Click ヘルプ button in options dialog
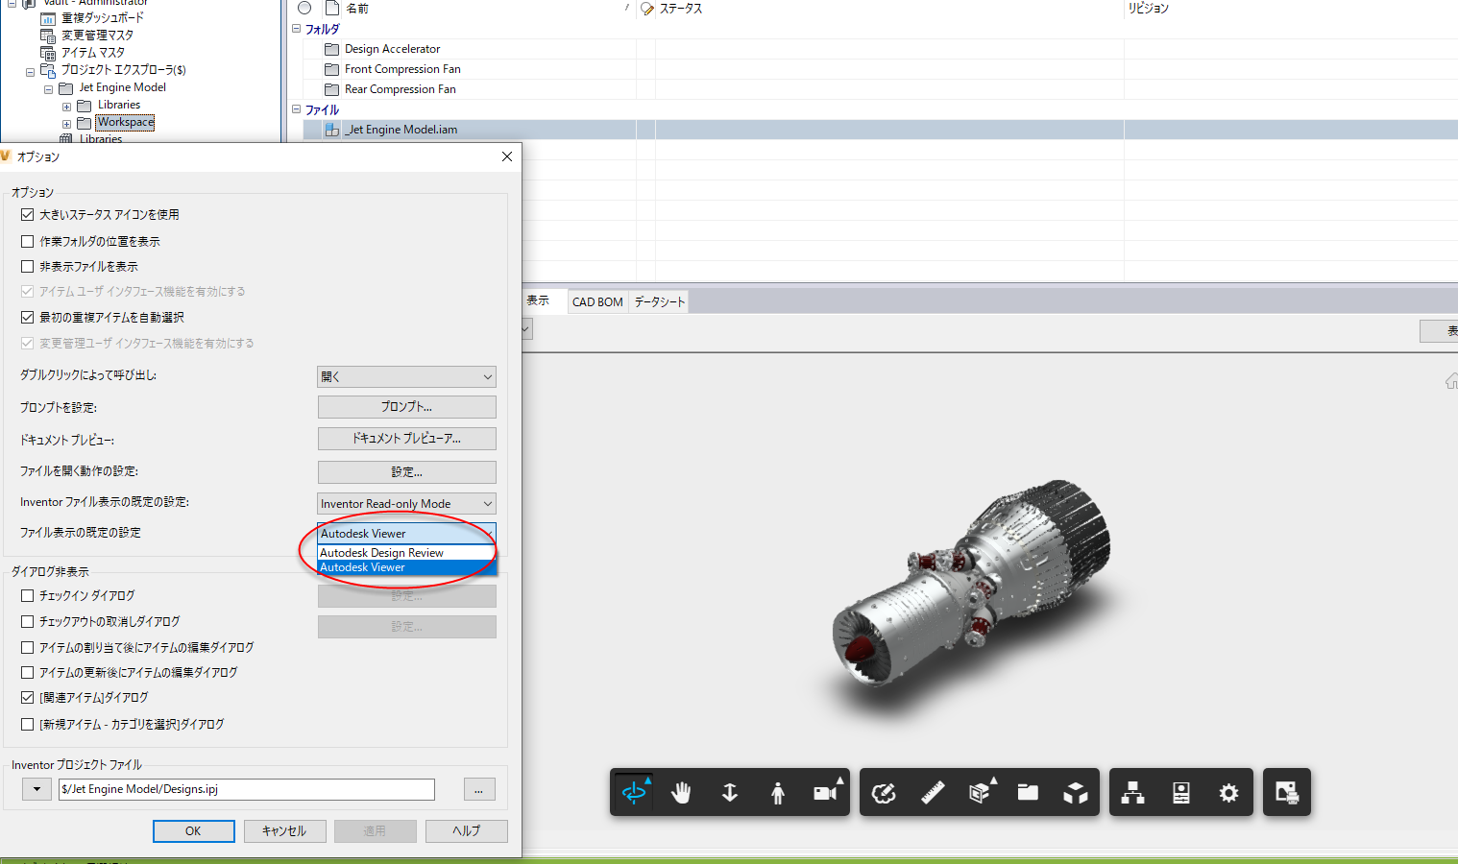Image resolution: width=1458 pixels, height=864 pixels. point(467,831)
